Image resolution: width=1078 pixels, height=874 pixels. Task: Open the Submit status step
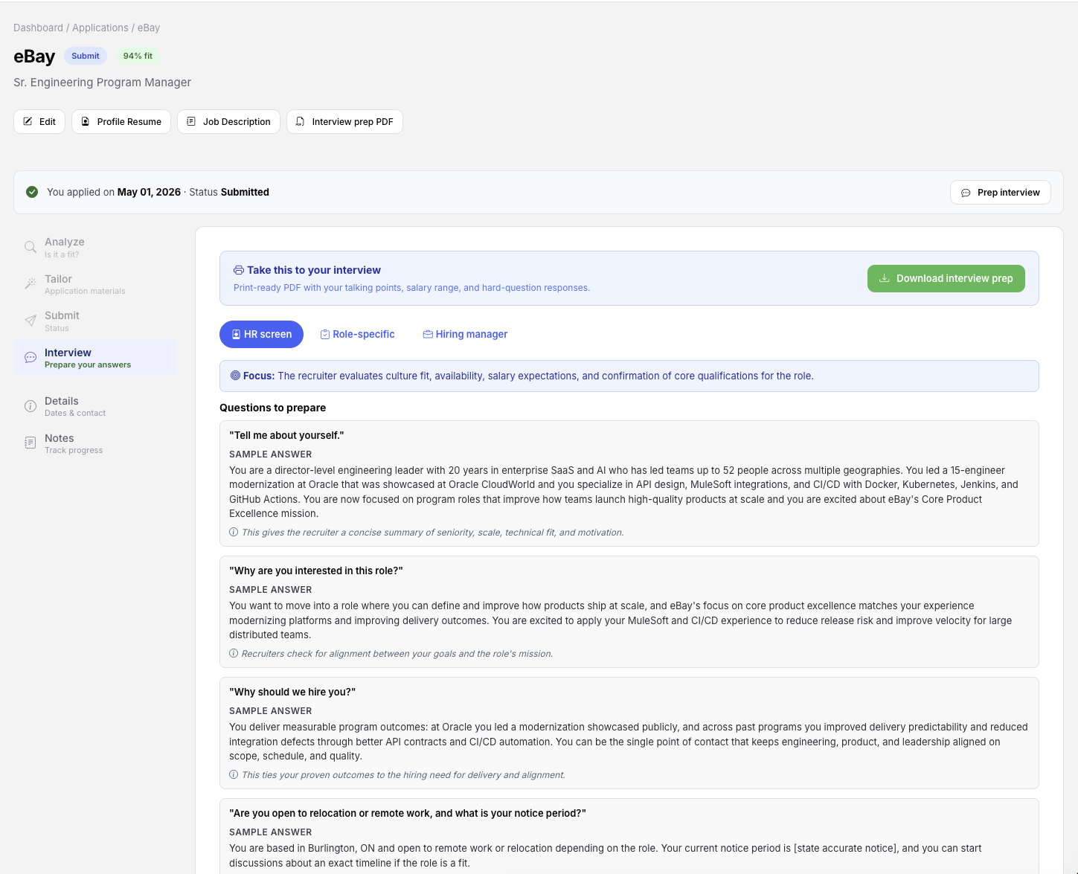[x=95, y=321]
